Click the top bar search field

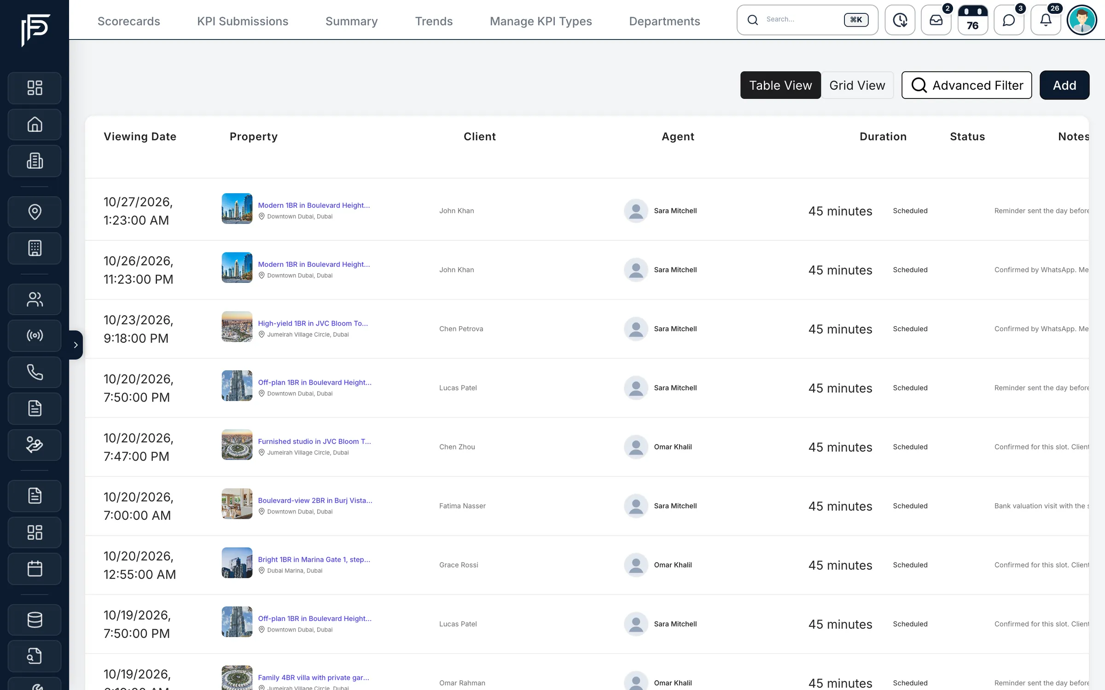[808, 20]
